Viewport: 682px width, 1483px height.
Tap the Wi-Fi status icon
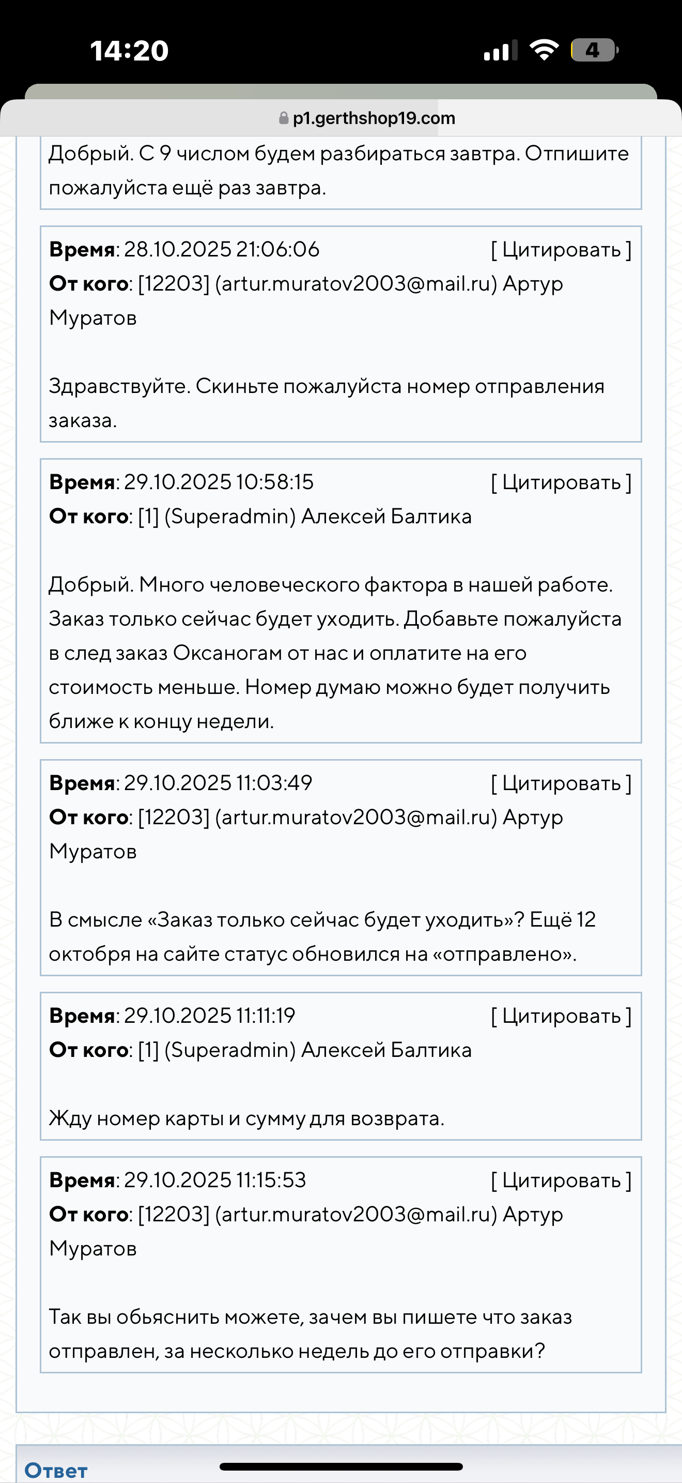click(544, 50)
